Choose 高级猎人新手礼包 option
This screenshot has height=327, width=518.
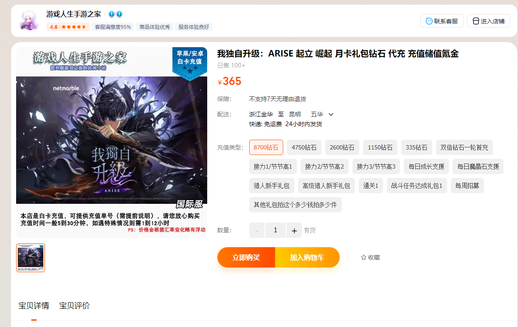[x=327, y=186]
